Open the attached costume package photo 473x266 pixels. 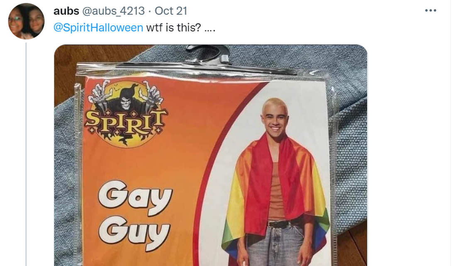(x=210, y=155)
